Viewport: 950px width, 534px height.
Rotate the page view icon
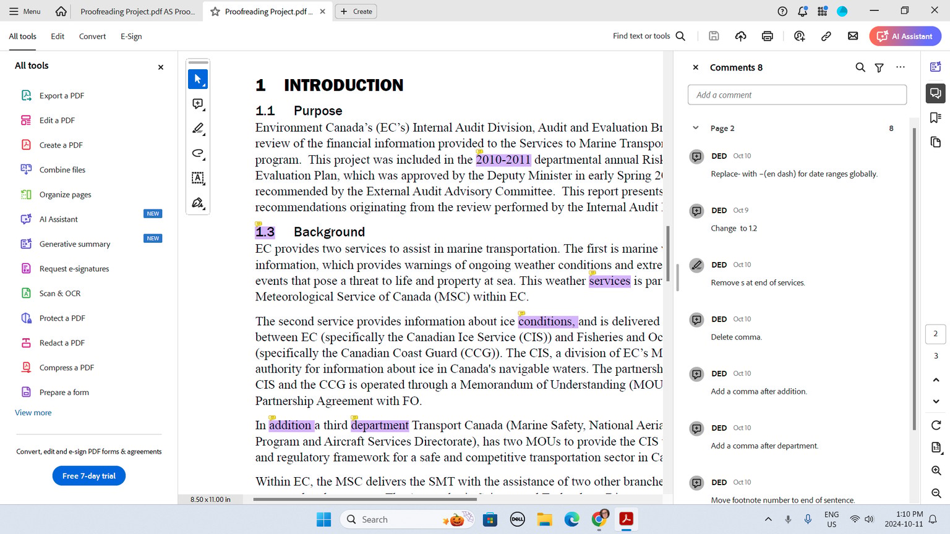pos(936,425)
